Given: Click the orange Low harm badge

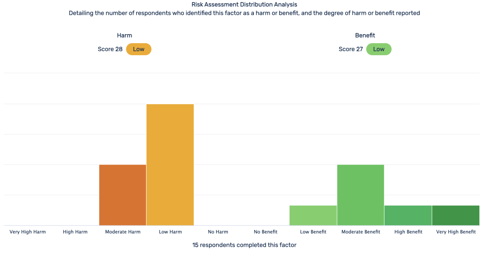Looking at the screenshot, I should tap(139, 49).
